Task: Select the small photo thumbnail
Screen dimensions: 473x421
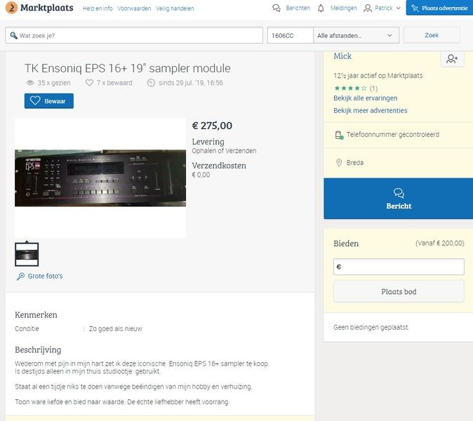Action: point(27,255)
